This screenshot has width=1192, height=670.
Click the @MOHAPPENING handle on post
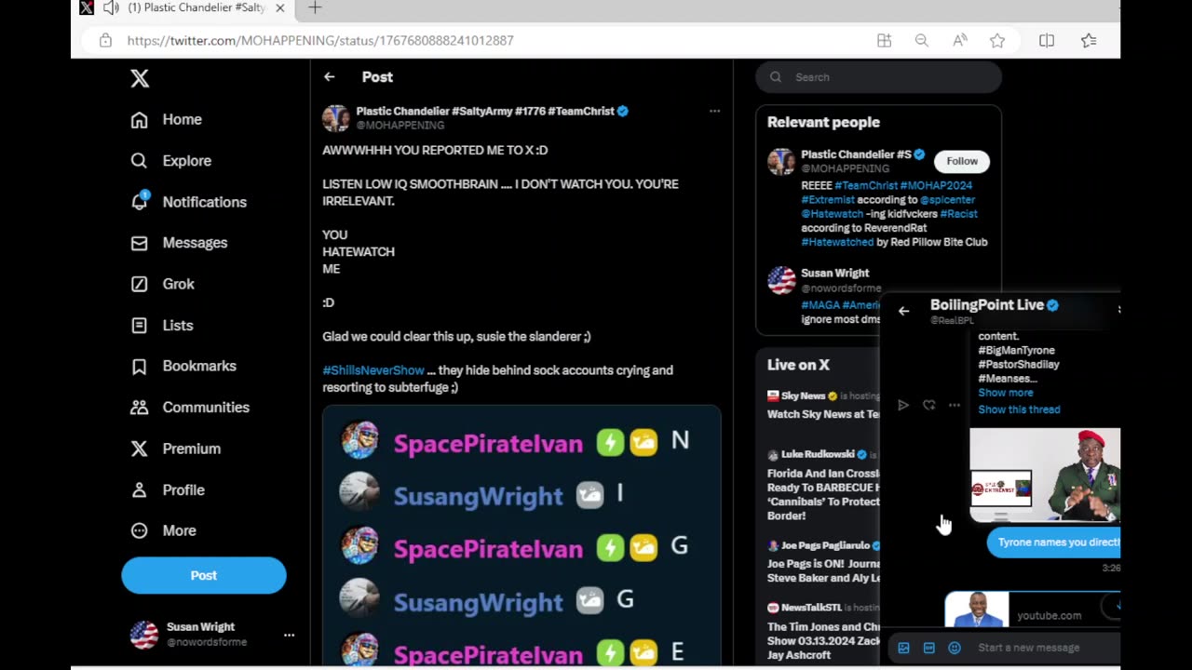pos(400,126)
